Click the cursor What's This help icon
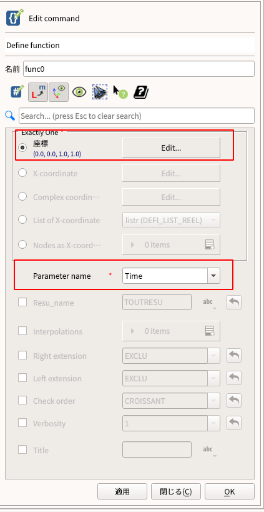264x512 pixels. [x=120, y=92]
